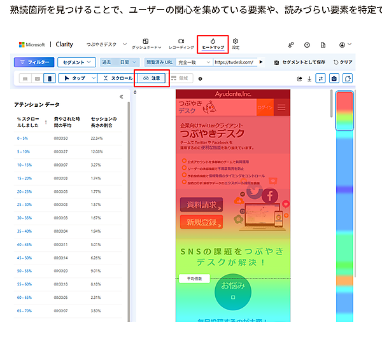Image resolution: width=382 pixels, height=337 pixels.
Task: Click the download heatmap arrow icon
Action: (x=309, y=78)
